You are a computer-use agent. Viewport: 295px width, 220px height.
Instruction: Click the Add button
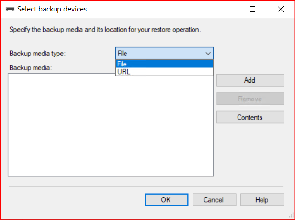point(250,80)
